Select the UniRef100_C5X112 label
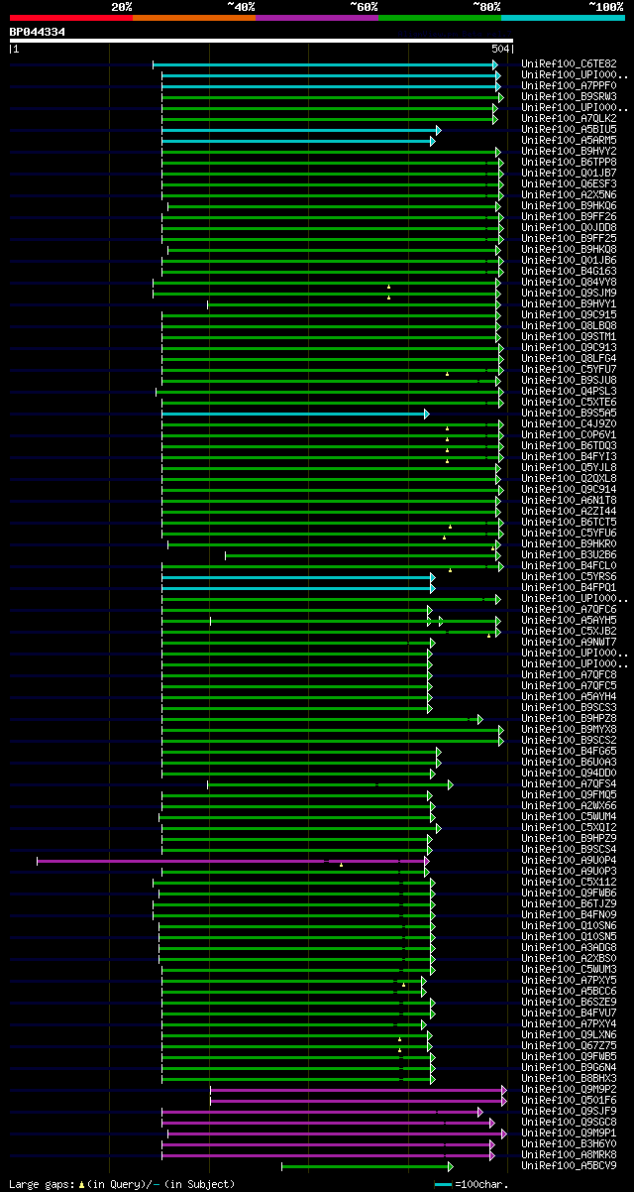 pyautogui.click(x=569, y=883)
